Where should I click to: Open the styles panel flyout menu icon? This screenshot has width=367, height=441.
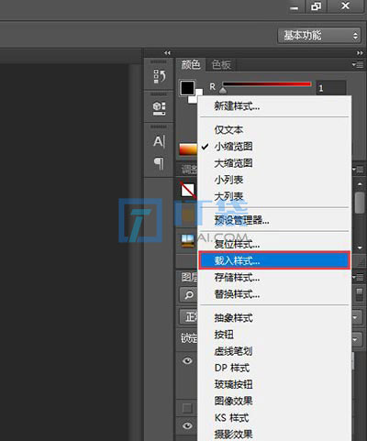click(x=358, y=169)
